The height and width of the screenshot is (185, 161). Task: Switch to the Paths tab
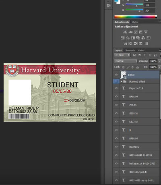(141, 50)
